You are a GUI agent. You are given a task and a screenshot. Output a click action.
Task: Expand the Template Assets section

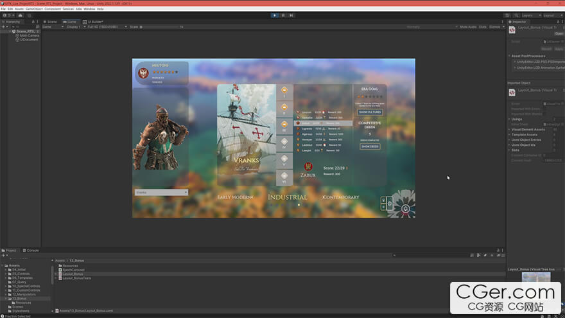510,134
